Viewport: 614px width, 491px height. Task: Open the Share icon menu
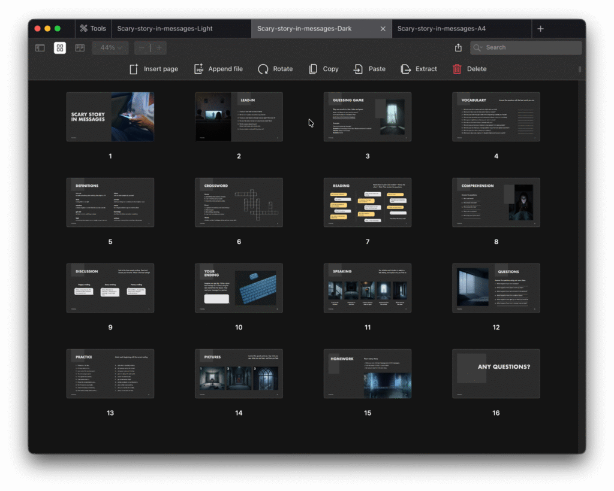(459, 48)
